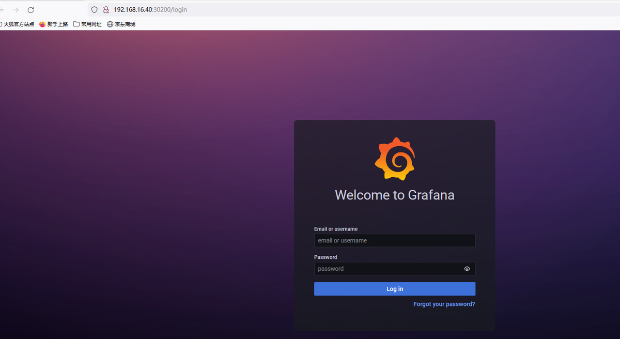Click the browser forward arrow
Image resolution: width=620 pixels, height=339 pixels.
(16, 10)
